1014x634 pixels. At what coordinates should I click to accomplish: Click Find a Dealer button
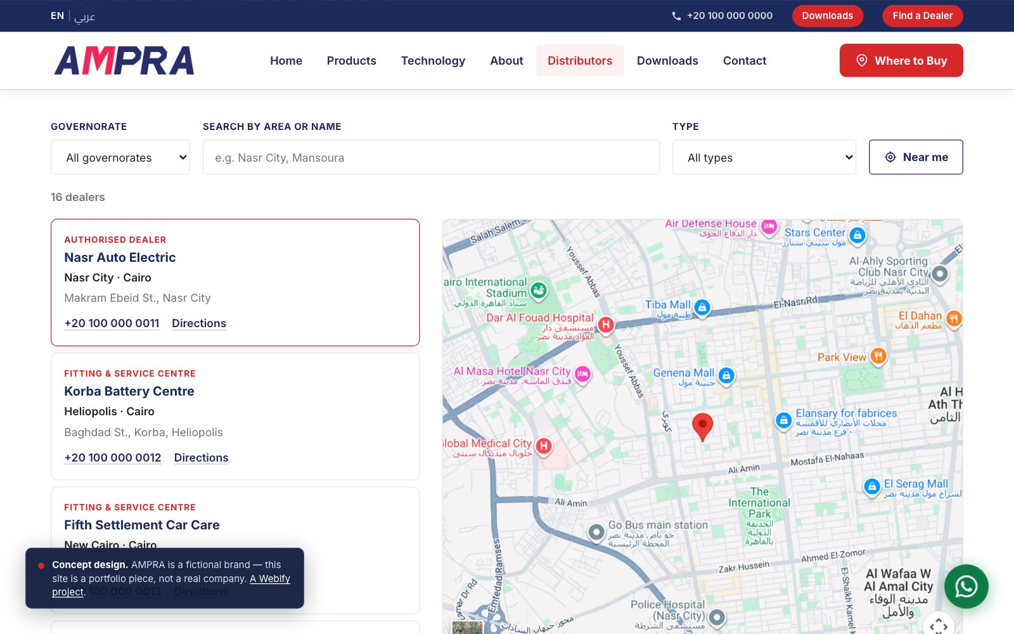(923, 16)
